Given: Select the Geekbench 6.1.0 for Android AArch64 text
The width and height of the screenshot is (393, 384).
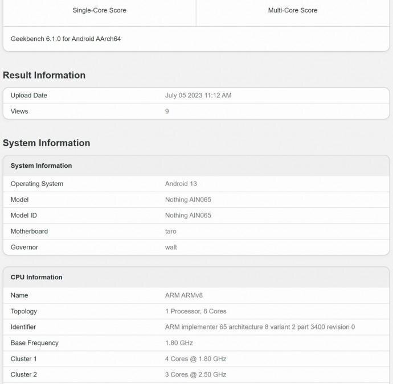Looking at the screenshot, I should point(65,39).
